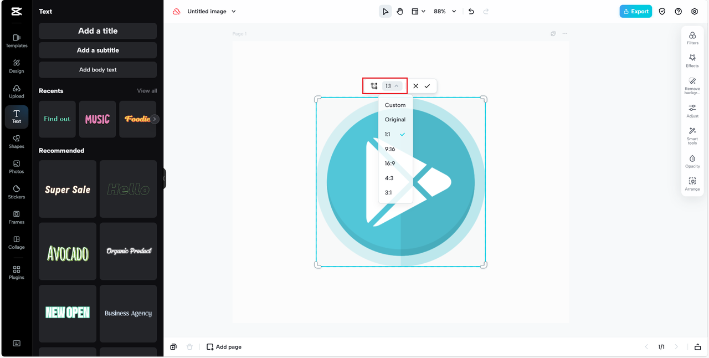The image size is (709, 358).
Task: Open the Design sidebar panel
Action: 17,66
